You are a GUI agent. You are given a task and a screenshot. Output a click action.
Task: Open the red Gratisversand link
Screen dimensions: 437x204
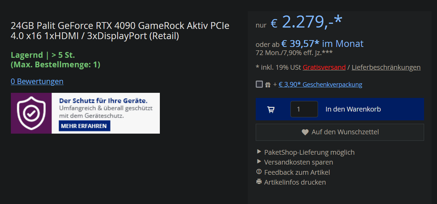coord(324,67)
